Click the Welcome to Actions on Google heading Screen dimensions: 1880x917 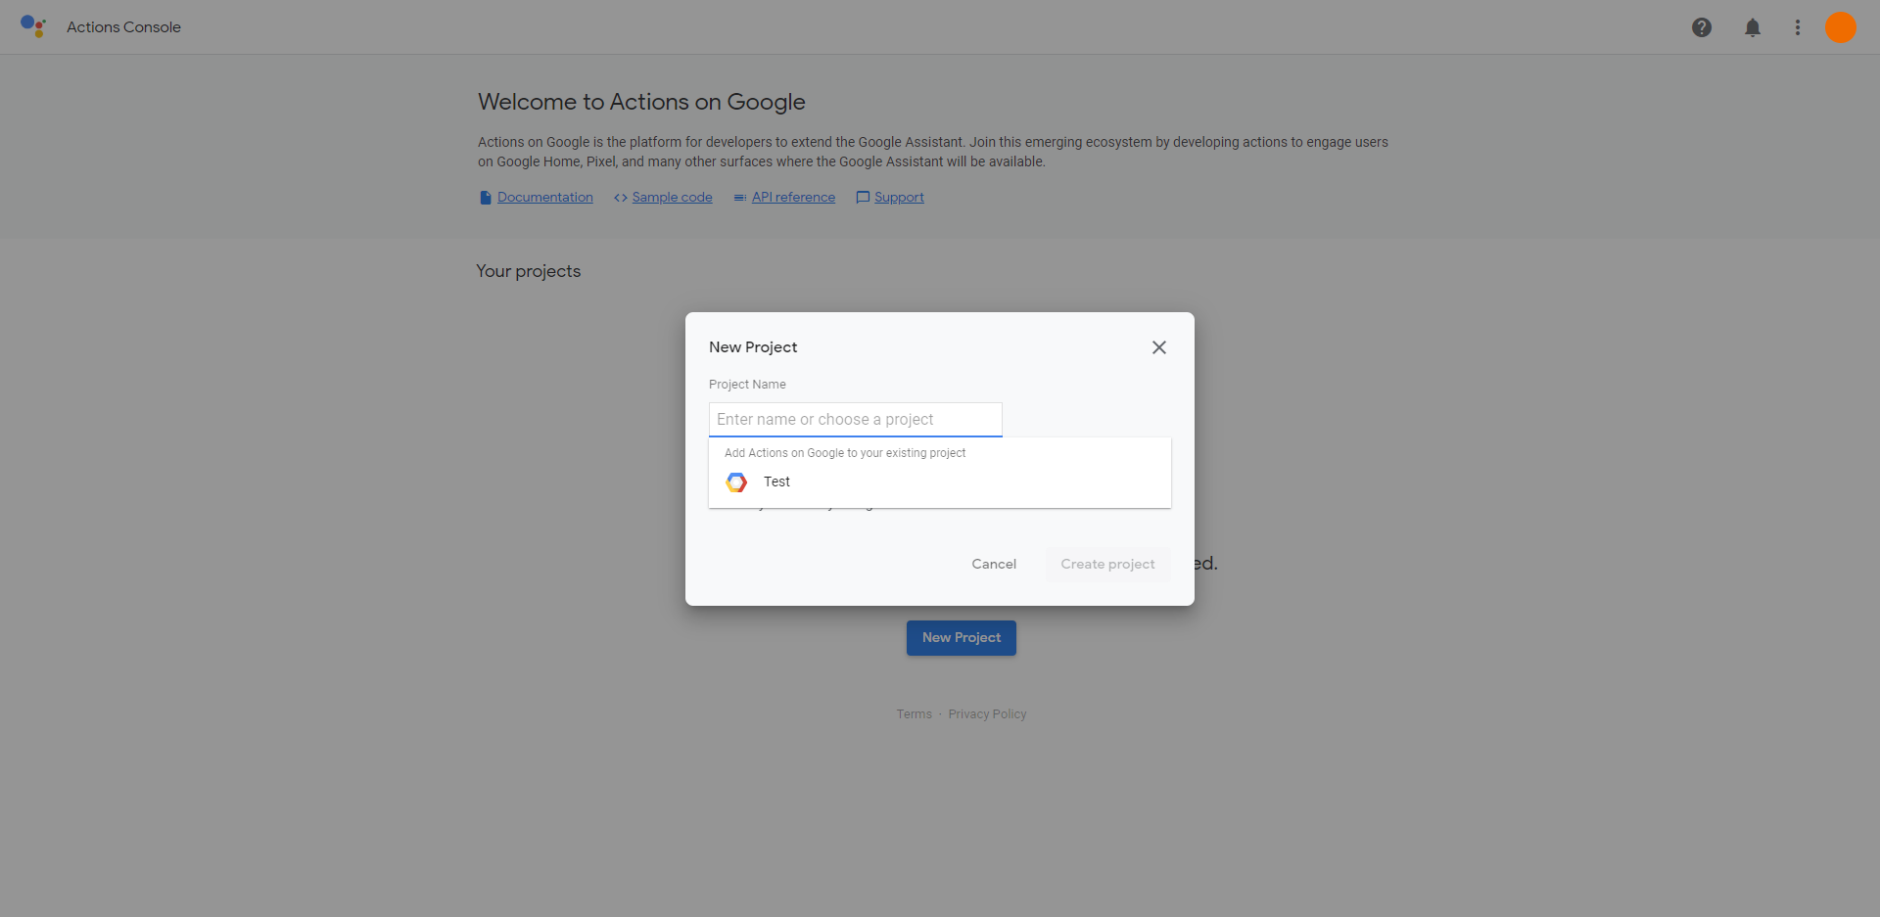pyautogui.click(x=641, y=102)
